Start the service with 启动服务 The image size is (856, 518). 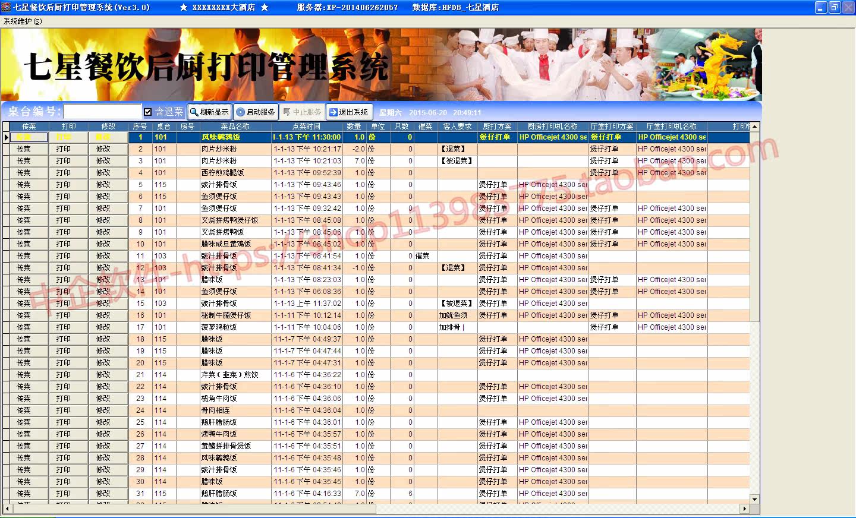tap(256, 112)
